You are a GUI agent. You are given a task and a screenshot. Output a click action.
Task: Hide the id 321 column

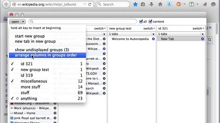tap(202, 34)
